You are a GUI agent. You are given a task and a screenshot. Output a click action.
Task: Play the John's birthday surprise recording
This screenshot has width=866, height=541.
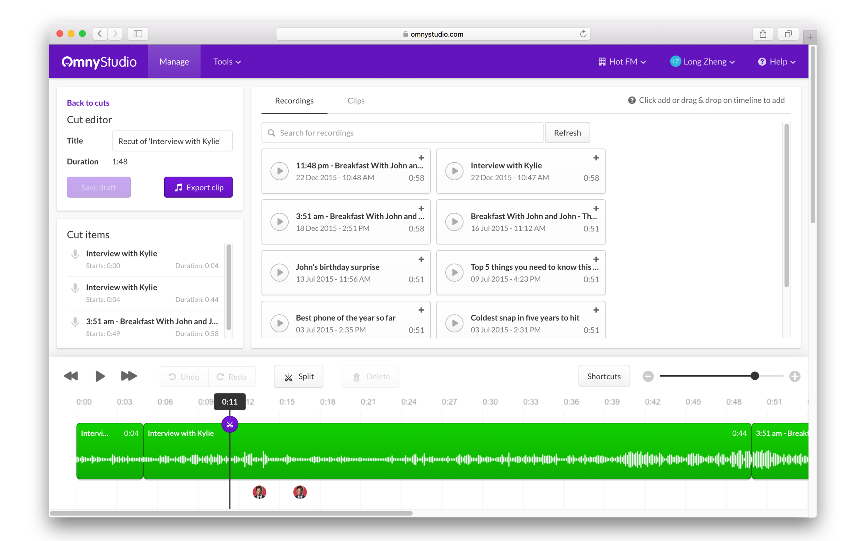(279, 273)
